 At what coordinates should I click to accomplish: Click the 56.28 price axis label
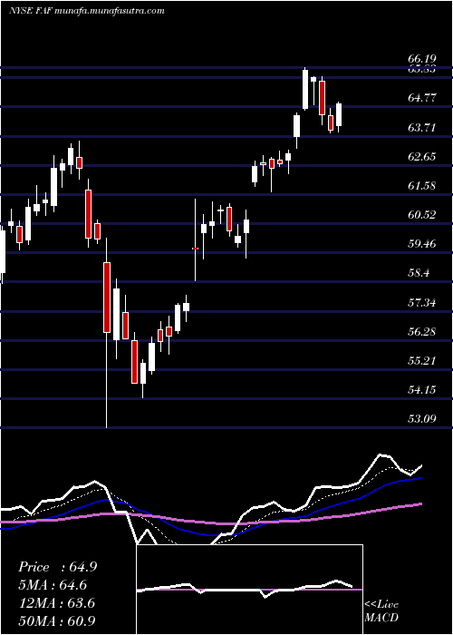tap(422, 332)
